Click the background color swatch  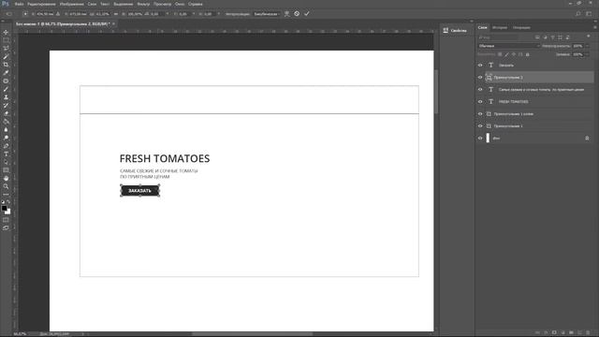[7, 212]
